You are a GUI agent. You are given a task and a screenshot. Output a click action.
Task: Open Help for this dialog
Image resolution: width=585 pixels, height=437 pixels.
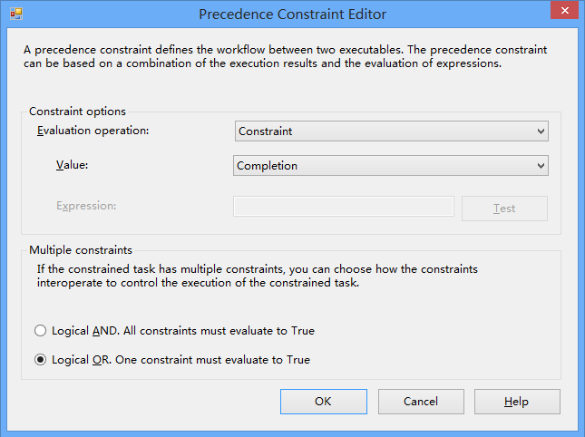(517, 402)
